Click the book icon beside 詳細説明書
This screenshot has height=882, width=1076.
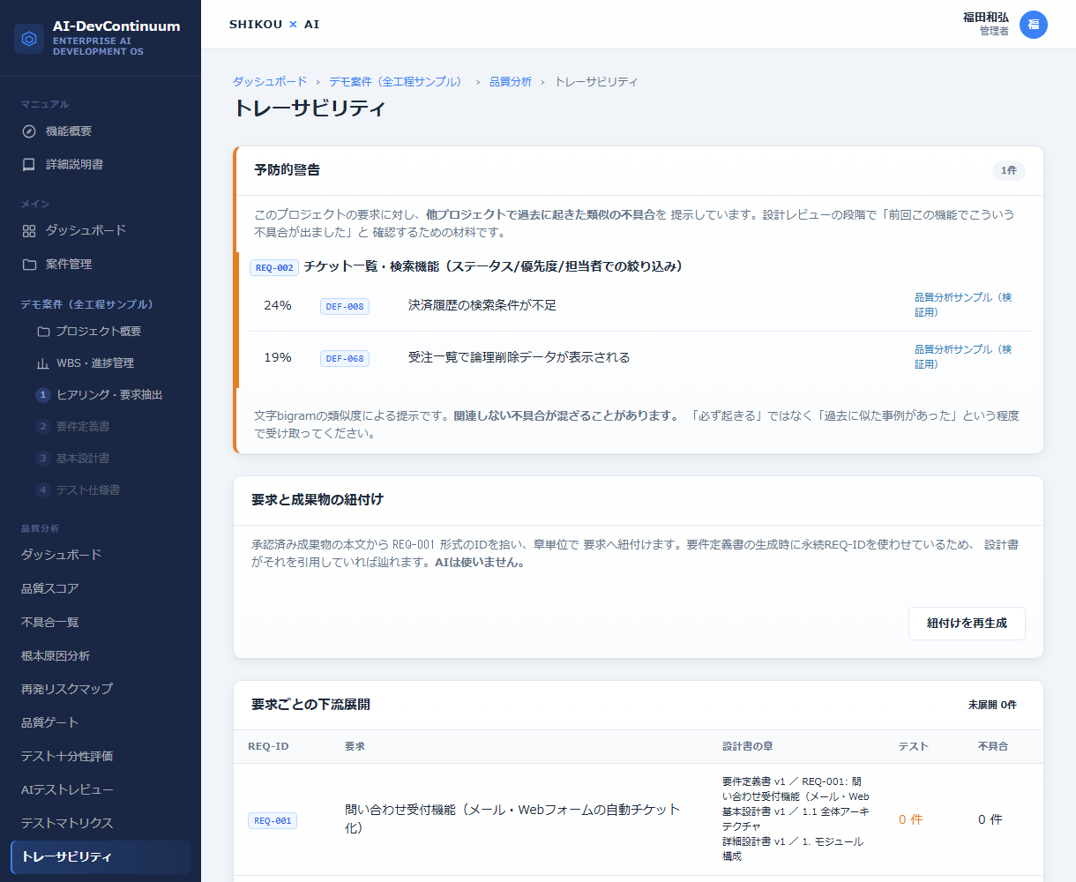tap(29, 165)
